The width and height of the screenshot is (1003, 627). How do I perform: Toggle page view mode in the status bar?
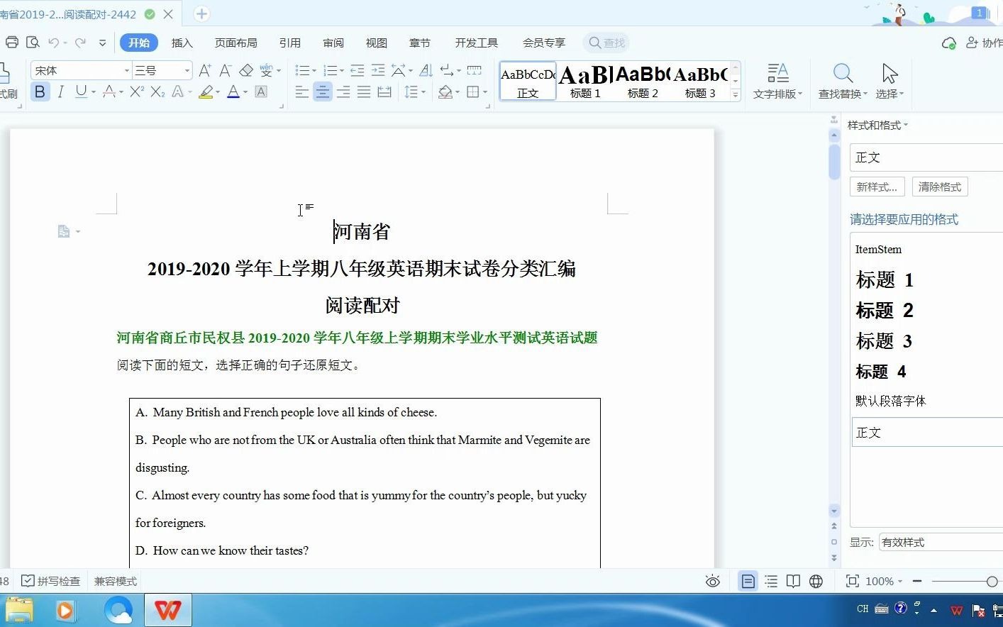[x=748, y=581]
